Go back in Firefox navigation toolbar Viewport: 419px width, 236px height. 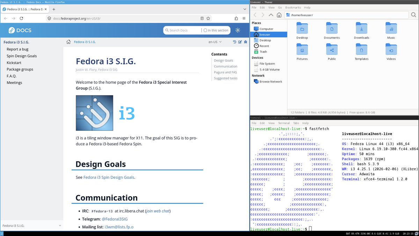(6, 18)
